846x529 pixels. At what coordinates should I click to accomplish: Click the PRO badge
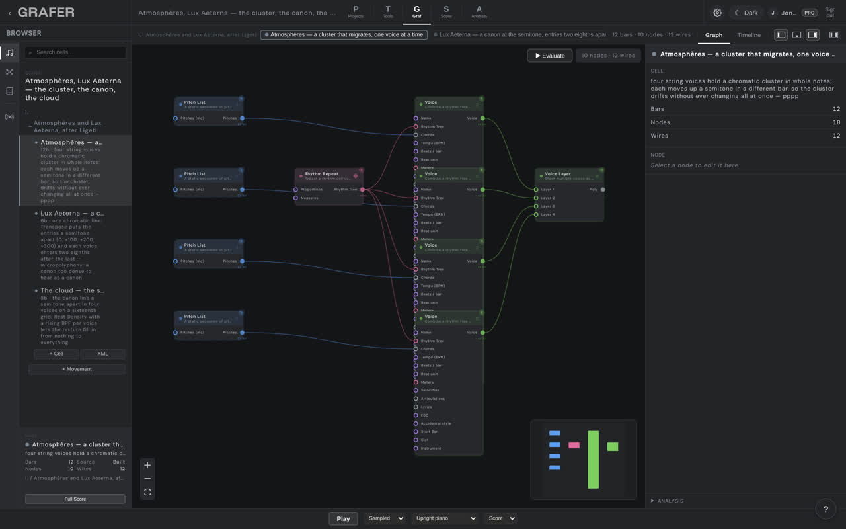[x=809, y=13]
